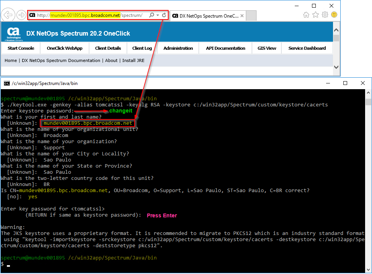This screenshot has width=372, height=274.
Task: Open the OneClick WebApp menu item
Action: (x=65, y=48)
